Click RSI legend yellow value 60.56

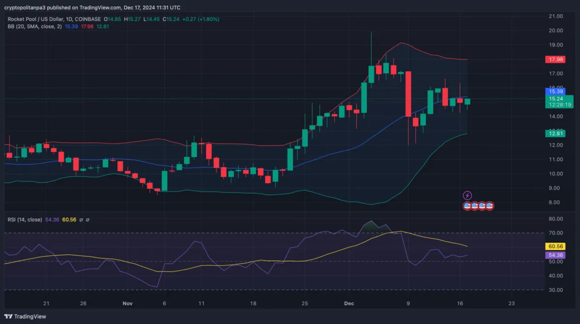tap(69, 220)
